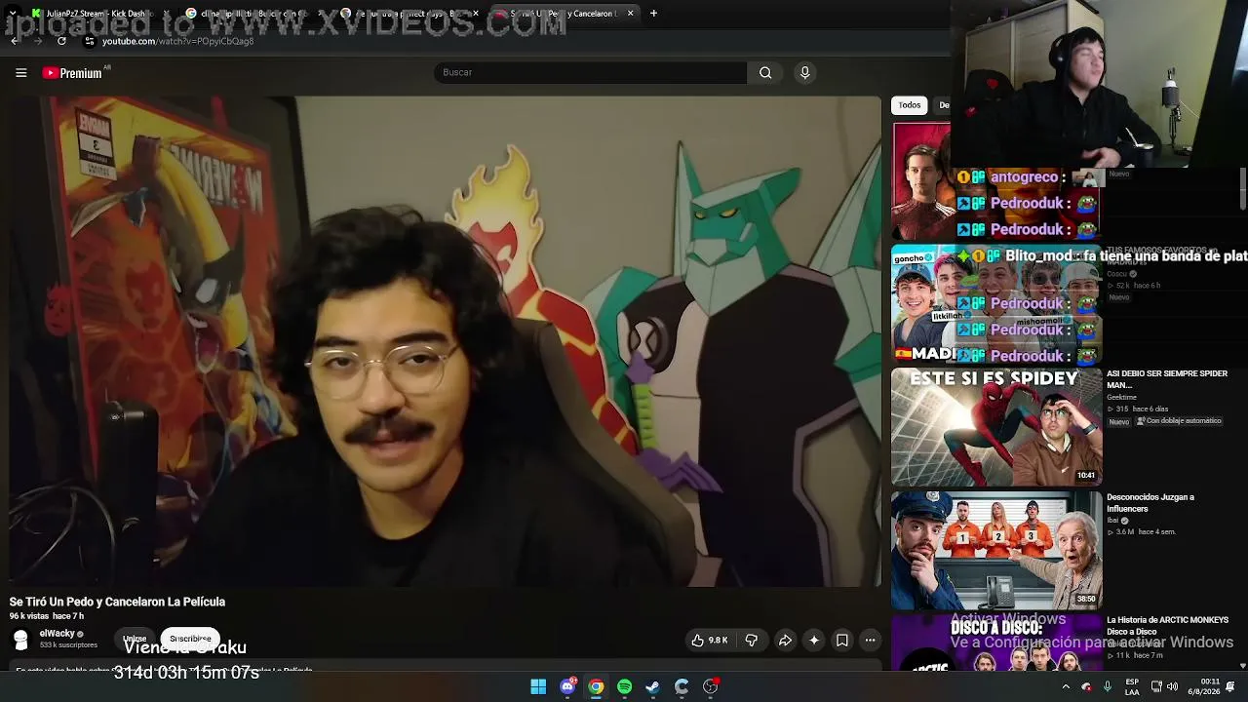Image resolution: width=1248 pixels, height=702 pixels.
Task: Subscribe to elWacky with Suscribirse button
Action: (190, 640)
